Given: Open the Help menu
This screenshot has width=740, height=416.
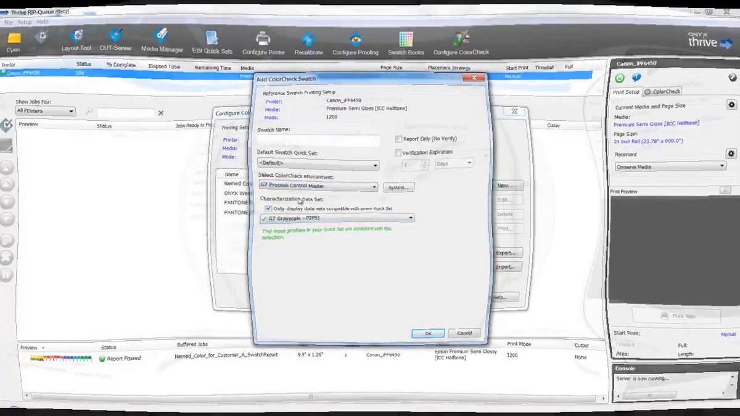Looking at the screenshot, I should pos(43,22).
